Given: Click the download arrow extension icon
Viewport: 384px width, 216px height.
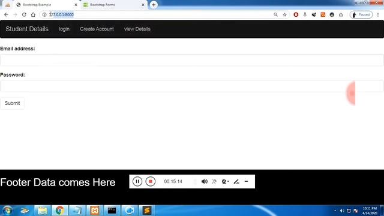Looking at the screenshot, I should (x=305, y=14).
